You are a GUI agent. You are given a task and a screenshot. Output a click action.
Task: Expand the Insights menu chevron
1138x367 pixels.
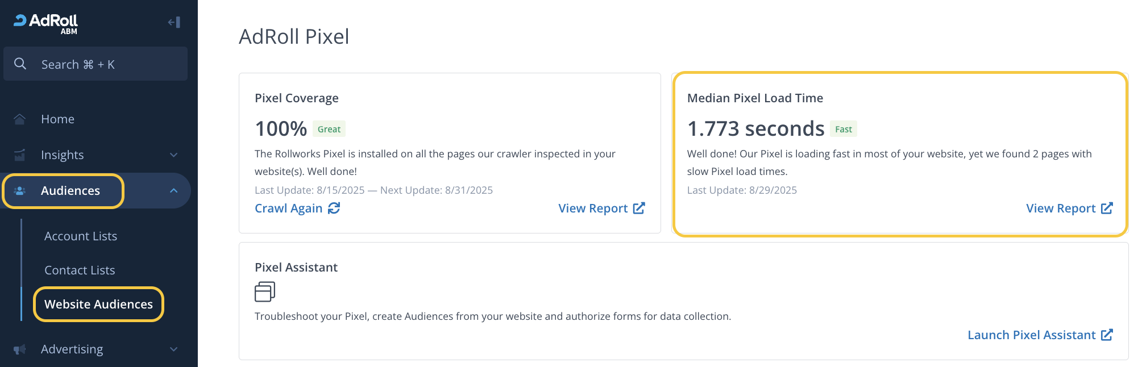tap(174, 155)
